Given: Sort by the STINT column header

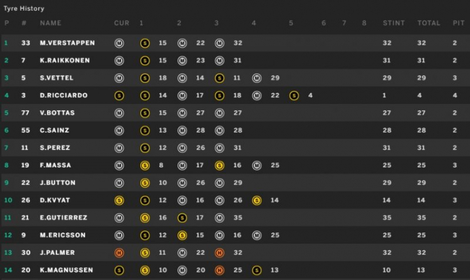Looking at the screenshot, I should click(x=394, y=23).
